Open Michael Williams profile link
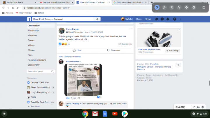Viewport: 210px width, 118px height. point(73,61)
